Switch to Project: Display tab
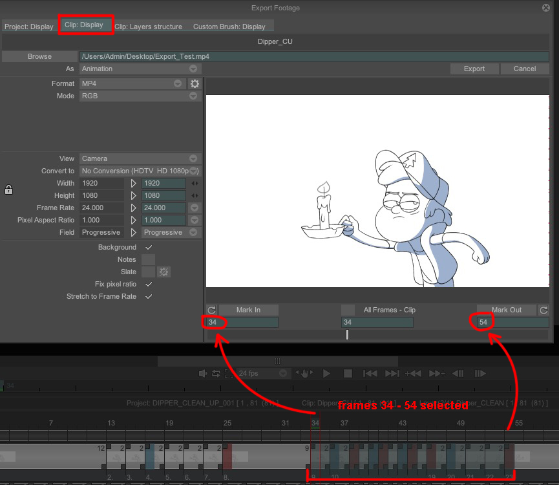The height and width of the screenshot is (485, 559). pyautogui.click(x=29, y=27)
